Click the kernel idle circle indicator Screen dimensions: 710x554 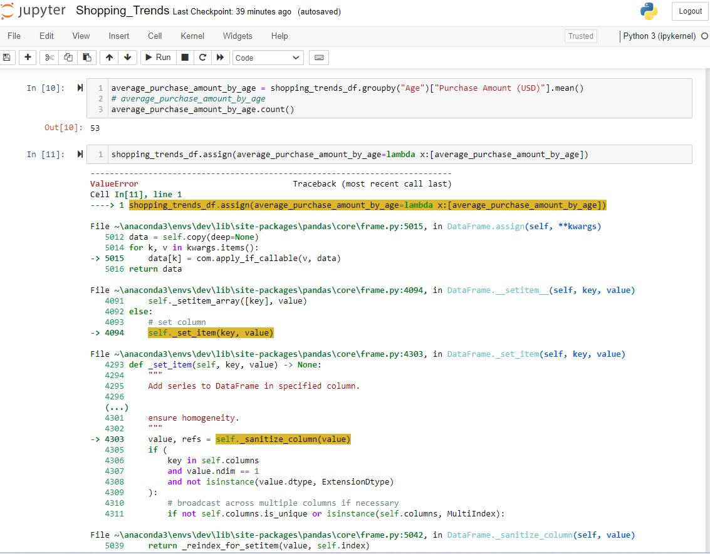704,36
